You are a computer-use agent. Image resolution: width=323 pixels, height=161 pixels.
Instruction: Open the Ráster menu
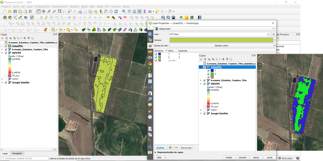[x=84, y=6]
